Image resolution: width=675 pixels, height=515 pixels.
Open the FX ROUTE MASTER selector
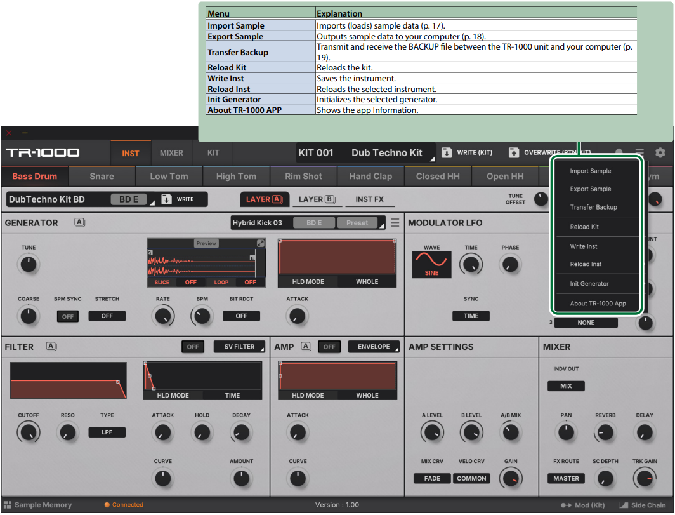tap(566, 478)
